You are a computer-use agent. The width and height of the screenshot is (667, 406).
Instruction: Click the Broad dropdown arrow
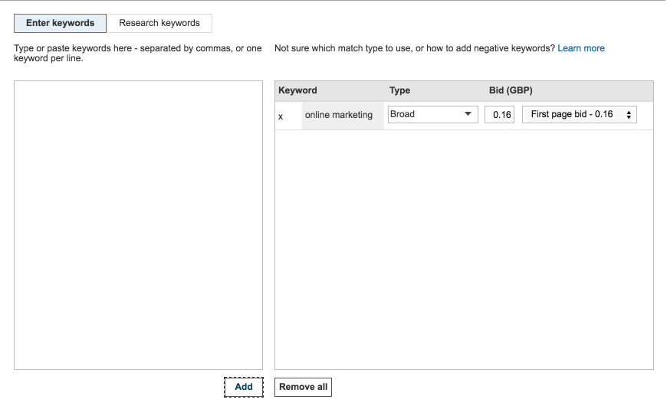click(x=468, y=115)
